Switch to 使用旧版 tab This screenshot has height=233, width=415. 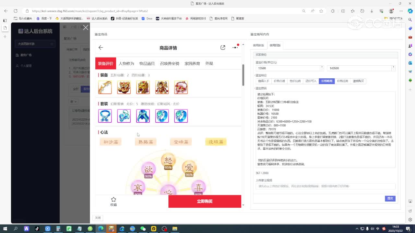275,45
